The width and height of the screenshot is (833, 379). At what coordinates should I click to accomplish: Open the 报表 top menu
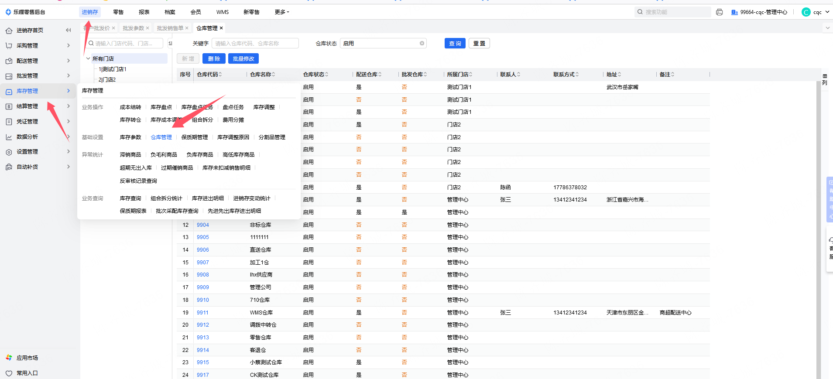point(144,12)
